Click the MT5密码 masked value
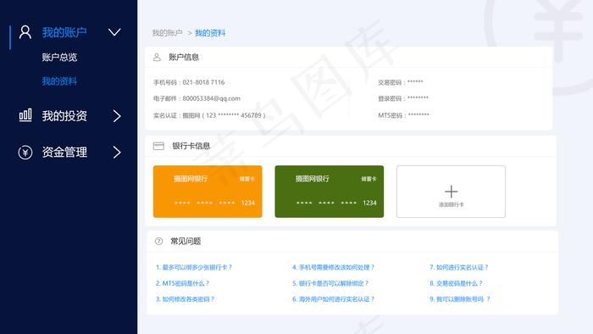This screenshot has height=334, width=593. (x=418, y=115)
